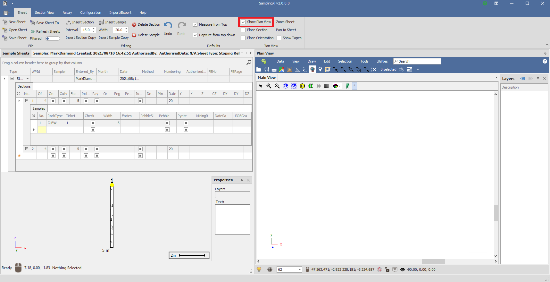550x282 pixels.
Task: Enable the Place Orientation checkbox
Action: click(244, 38)
